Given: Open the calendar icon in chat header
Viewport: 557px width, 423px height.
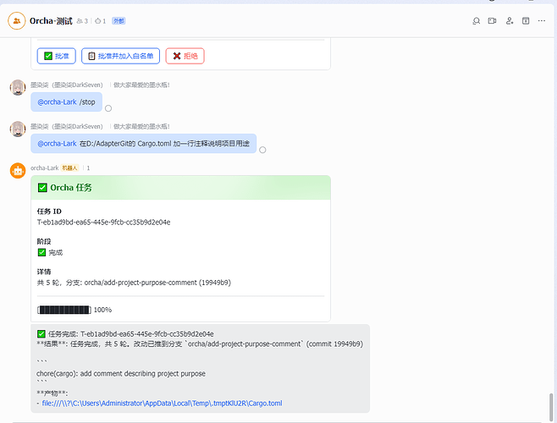Looking at the screenshot, I should (526, 21).
